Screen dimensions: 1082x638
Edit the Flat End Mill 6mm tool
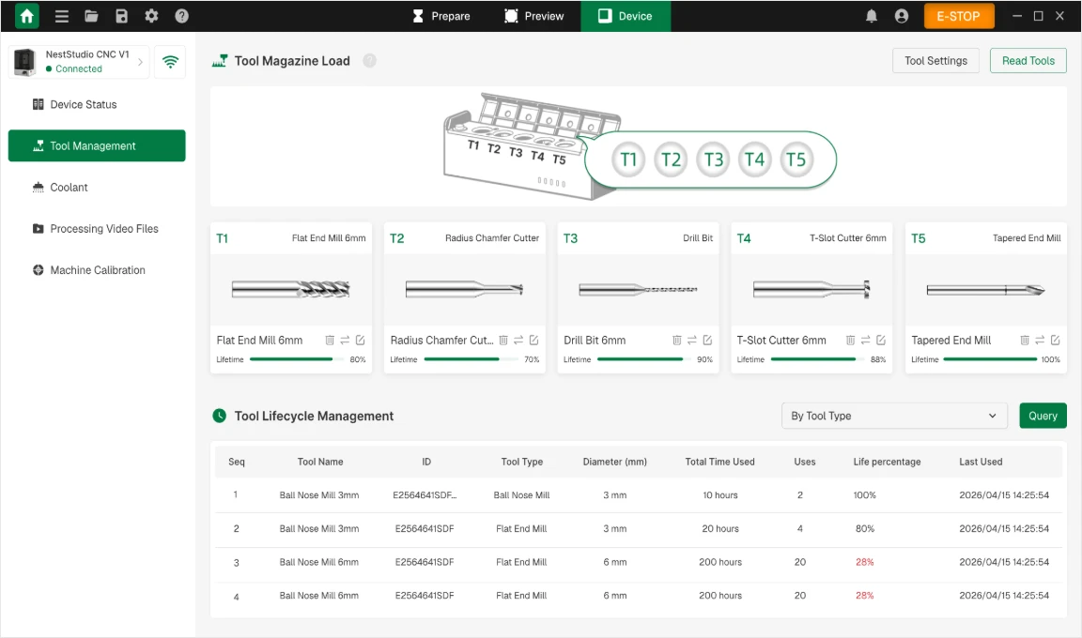pyautogui.click(x=361, y=341)
